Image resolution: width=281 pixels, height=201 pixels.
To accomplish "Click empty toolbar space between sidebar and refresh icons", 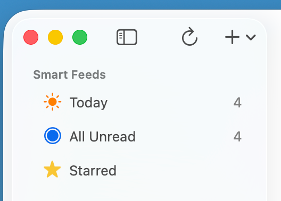I will [x=159, y=37].
